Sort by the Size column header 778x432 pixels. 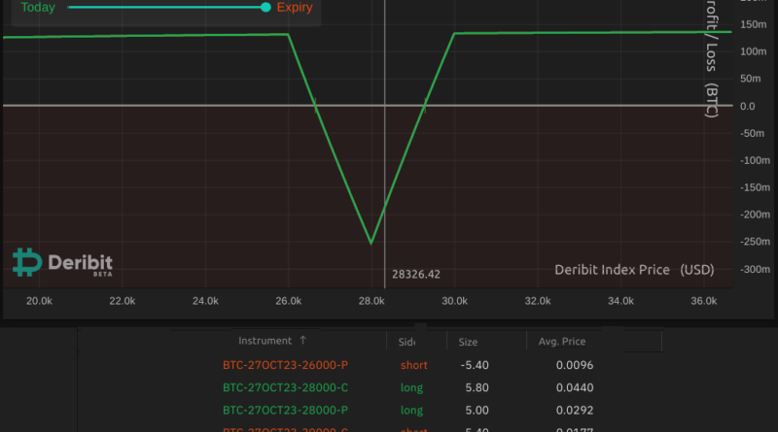coord(469,342)
